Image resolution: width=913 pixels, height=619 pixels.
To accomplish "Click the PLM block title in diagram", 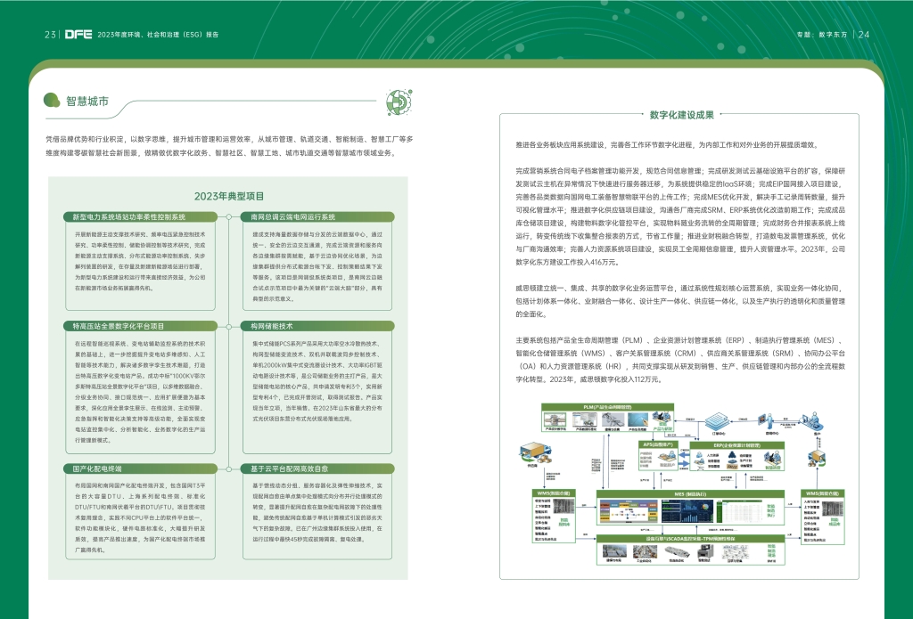I will 607,406.
